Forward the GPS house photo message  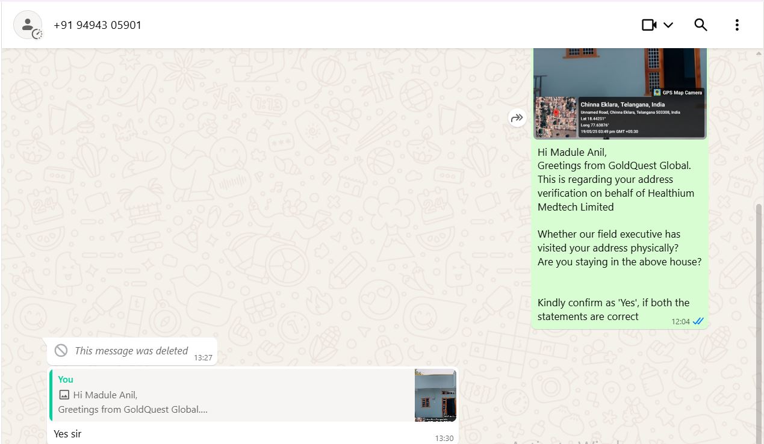517,118
